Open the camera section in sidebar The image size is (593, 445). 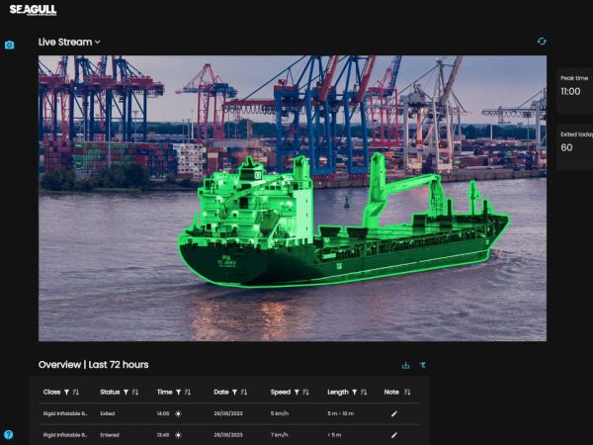[10, 45]
